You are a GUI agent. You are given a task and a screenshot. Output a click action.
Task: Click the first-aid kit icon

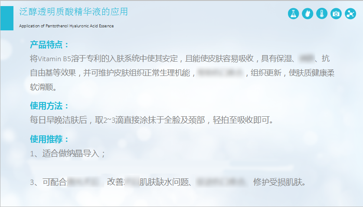click(x=336, y=13)
